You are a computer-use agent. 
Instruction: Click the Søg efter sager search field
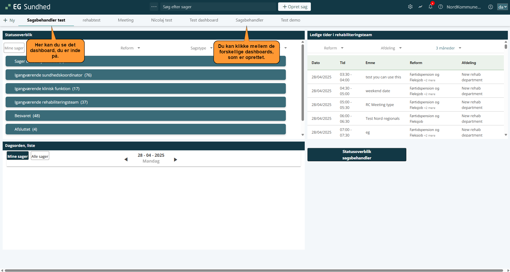pos(218,7)
